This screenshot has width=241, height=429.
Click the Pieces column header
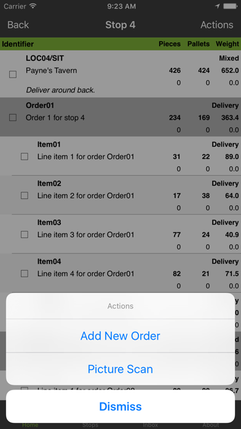pyautogui.click(x=170, y=44)
